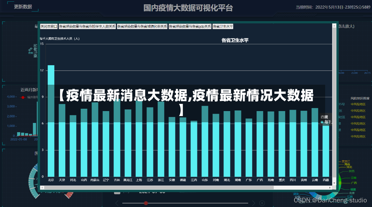This screenshot has width=372, height=207.
Task: Click the popup's horizontal scrollbar thumb
Action: [x=159, y=188]
